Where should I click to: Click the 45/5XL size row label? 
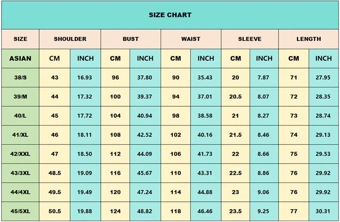click(20, 212)
